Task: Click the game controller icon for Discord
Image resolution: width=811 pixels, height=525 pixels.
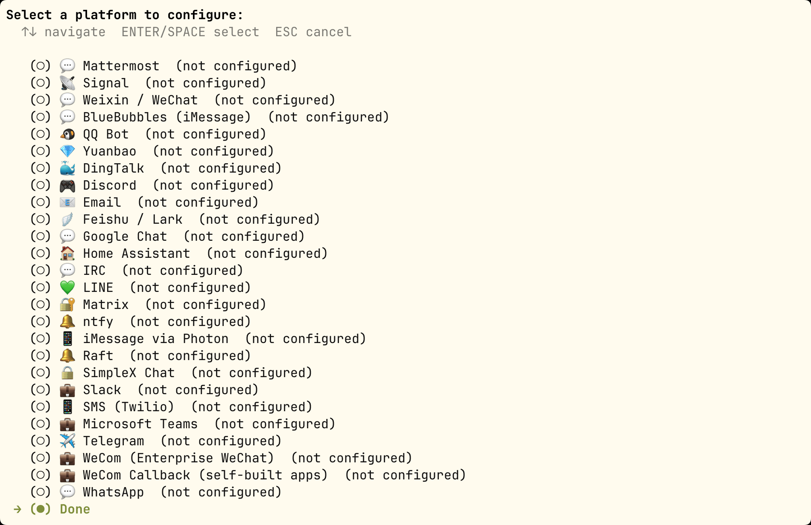Action: (67, 185)
